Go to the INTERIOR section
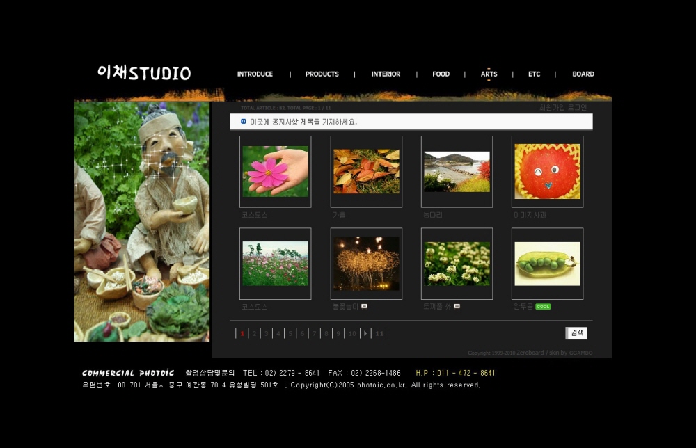Image resolution: width=696 pixels, height=448 pixels. [x=386, y=74]
